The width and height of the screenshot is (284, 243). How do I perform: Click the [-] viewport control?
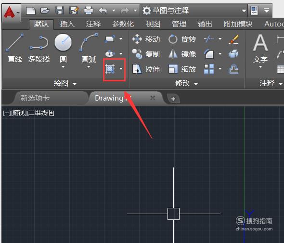point(7,113)
